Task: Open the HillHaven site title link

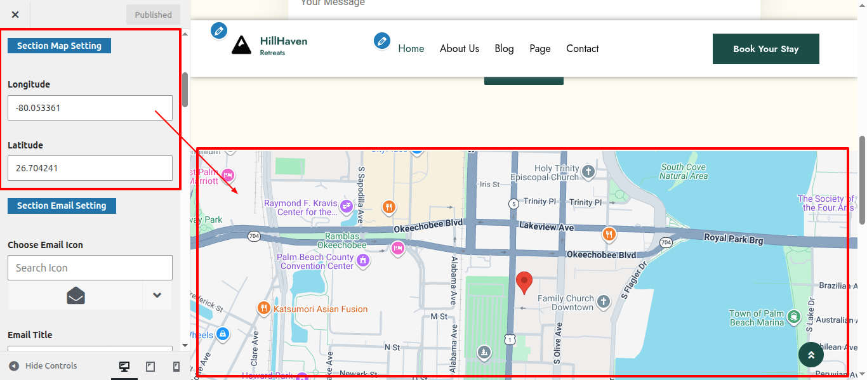Action: [283, 41]
